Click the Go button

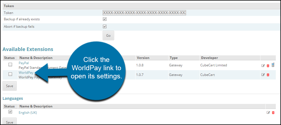(108, 35)
